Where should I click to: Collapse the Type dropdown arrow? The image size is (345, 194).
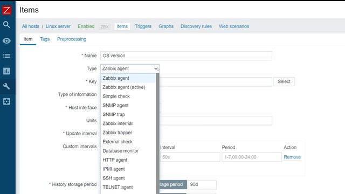[156, 68]
